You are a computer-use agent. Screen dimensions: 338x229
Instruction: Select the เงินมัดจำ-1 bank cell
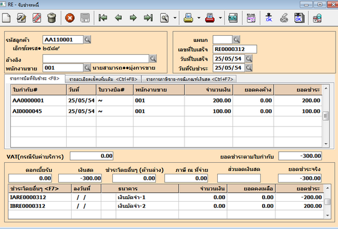[x=147, y=197]
